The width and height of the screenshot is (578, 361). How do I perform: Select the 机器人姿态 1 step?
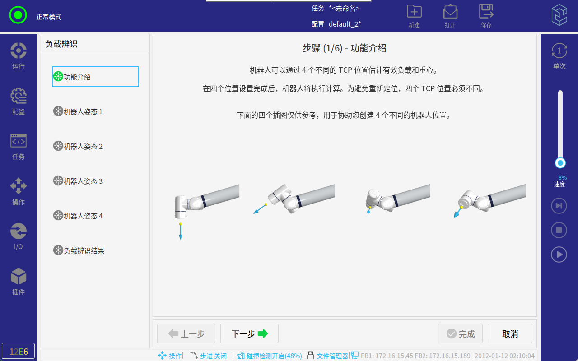[x=78, y=111]
